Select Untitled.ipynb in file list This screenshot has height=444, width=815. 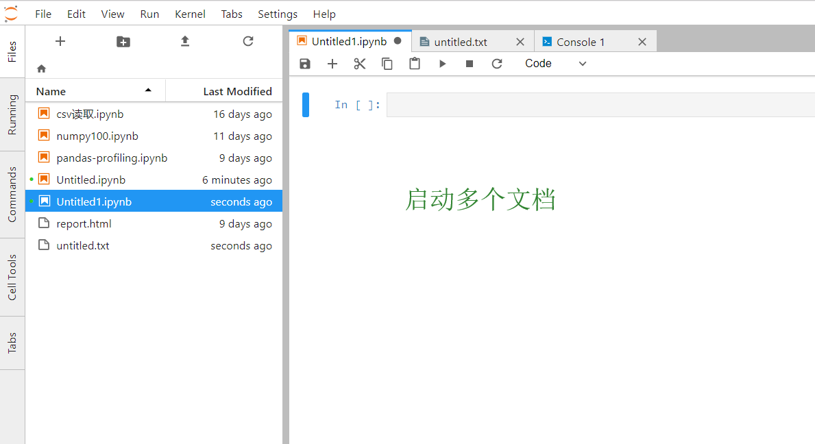click(154, 180)
